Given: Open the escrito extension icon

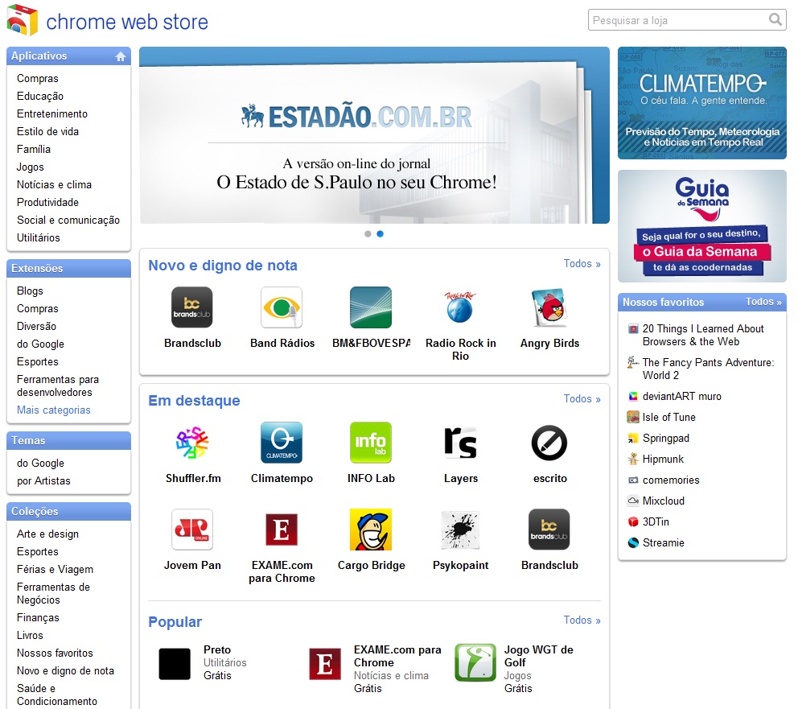Looking at the screenshot, I should point(549,442).
